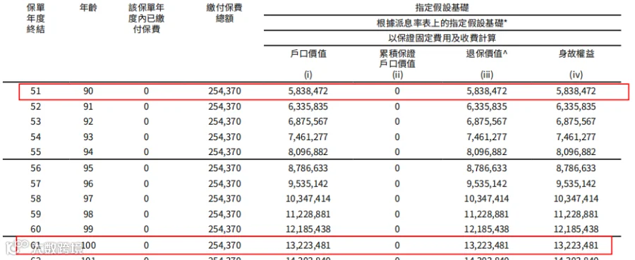
Task: Click the 以保證固定費用及收費計算 heading
Action: [442, 38]
